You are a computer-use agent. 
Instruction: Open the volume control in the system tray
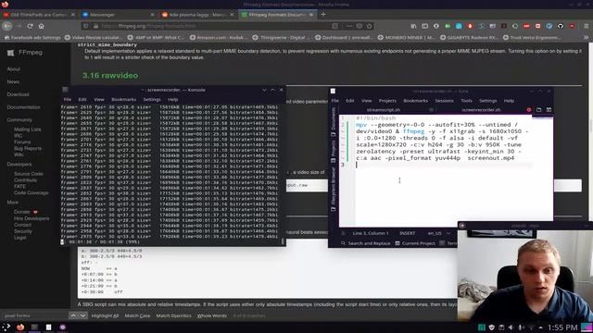[x=511, y=327]
